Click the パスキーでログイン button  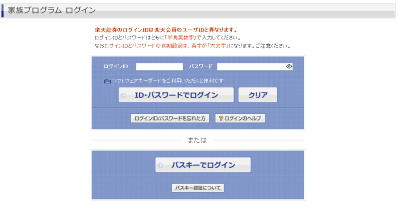[x=203, y=165]
